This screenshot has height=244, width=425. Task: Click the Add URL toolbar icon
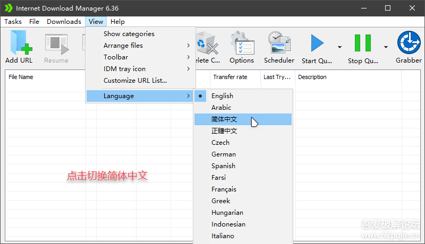click(21, 43)
